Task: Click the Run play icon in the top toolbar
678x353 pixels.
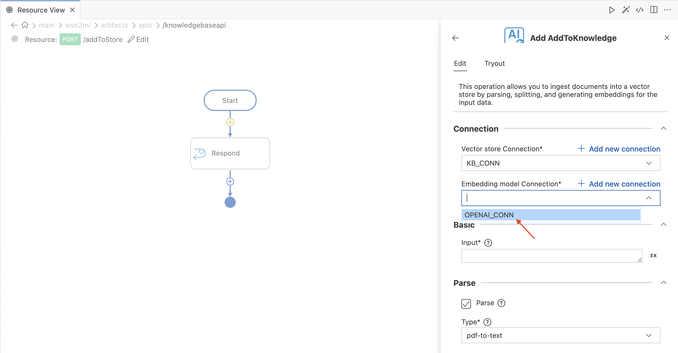Action: tap(612, 10)
